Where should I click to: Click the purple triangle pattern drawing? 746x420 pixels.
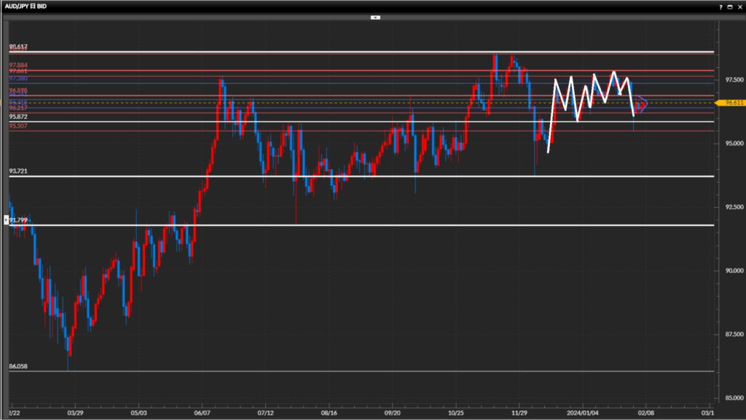[x=642, y=104]
